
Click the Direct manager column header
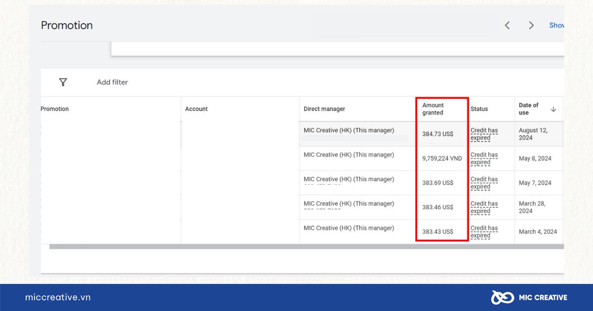(x=324, y=109)
